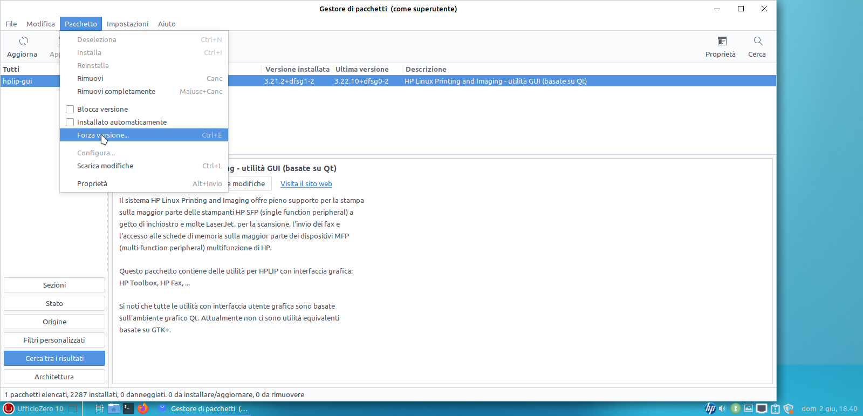Toggle the Blocca versione checkbox
Screen dimensions: 863x416
tap(70, 109)
